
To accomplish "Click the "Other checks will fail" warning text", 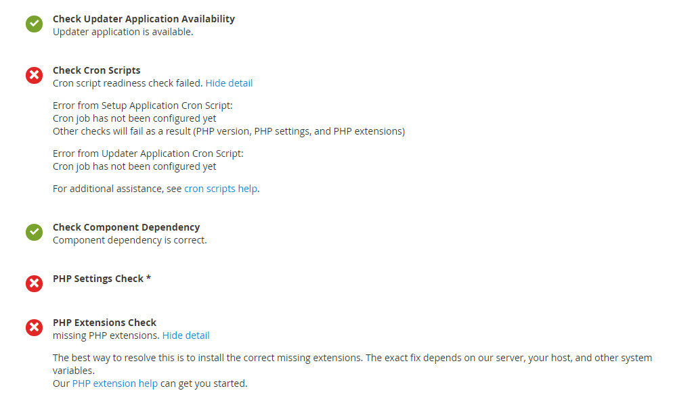I will point(228,131).
